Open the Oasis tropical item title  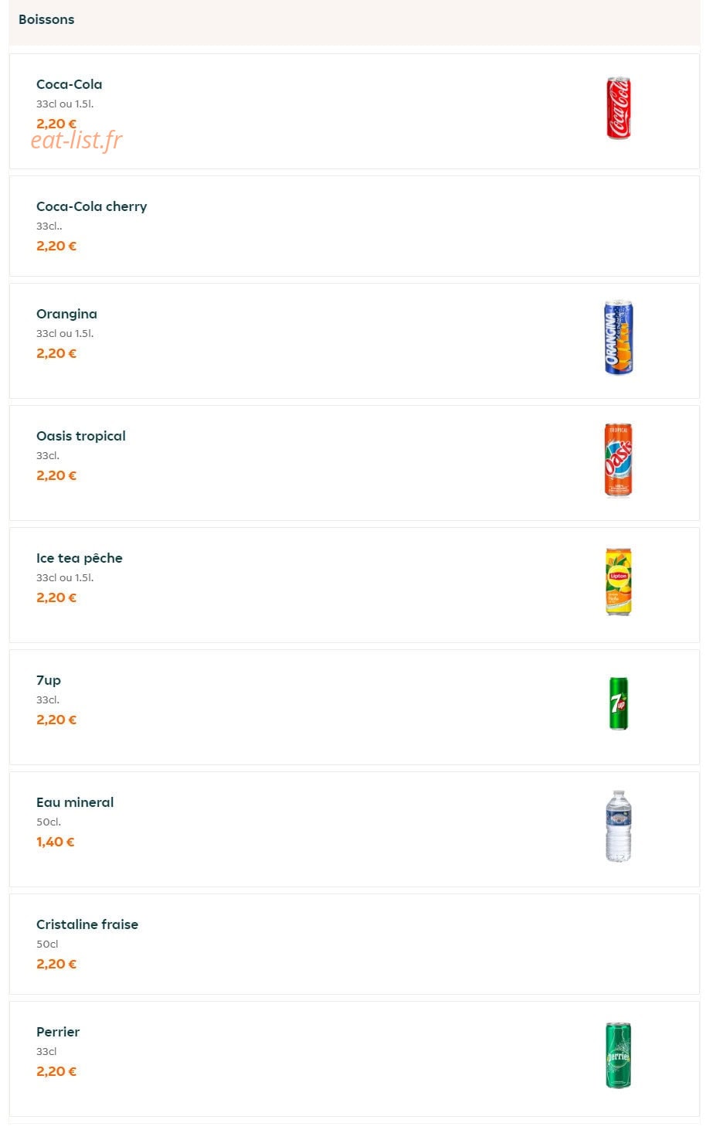81,436
